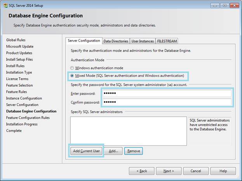The image size is (242, 181).
Task: Click Installation Progress step
Action: point(22,124)
